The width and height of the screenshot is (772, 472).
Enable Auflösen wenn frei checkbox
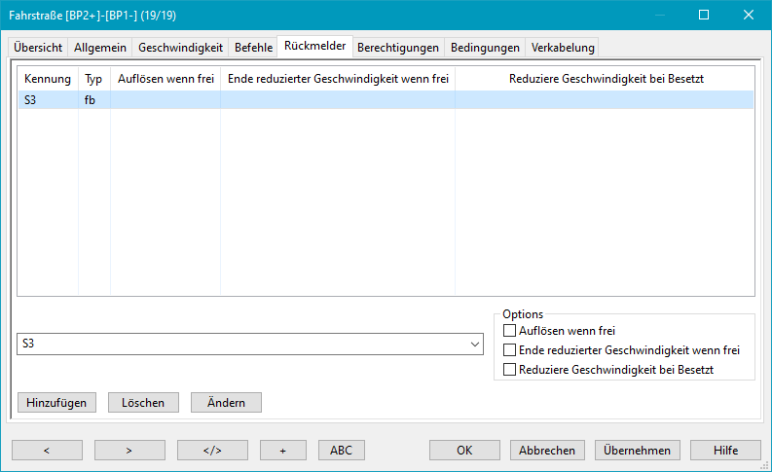tap(509, 331)
